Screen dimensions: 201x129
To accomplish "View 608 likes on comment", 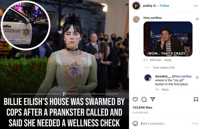I will tap(156, 60).
